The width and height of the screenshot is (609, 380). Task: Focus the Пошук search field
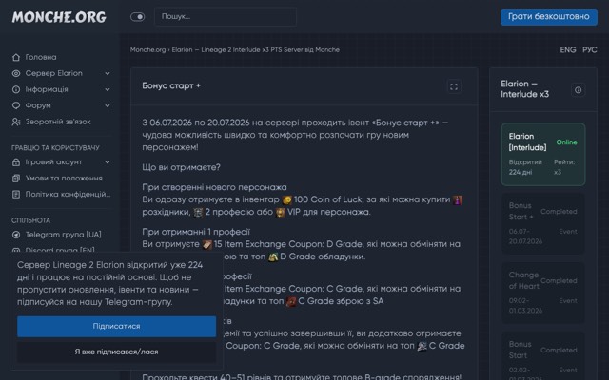(226, 17)
